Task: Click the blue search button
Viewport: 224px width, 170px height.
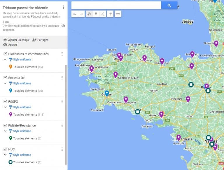Action: [x=169, y=6]
